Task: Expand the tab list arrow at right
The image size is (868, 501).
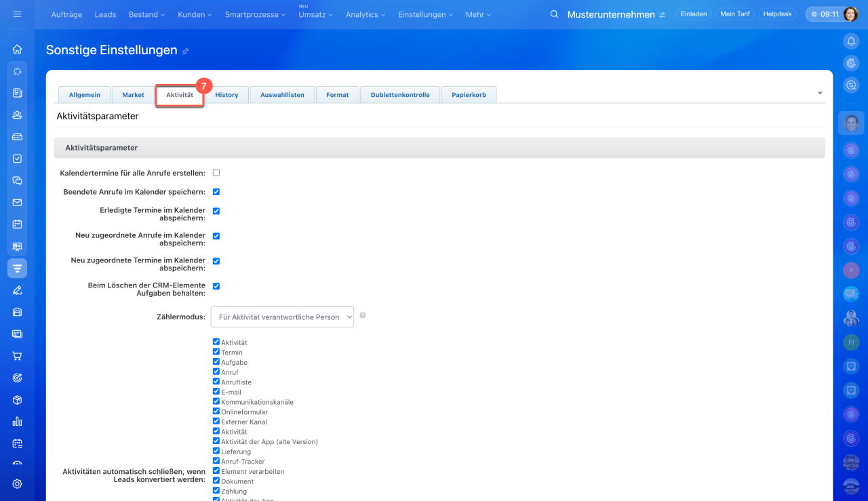Action: (x=820, y=94)
